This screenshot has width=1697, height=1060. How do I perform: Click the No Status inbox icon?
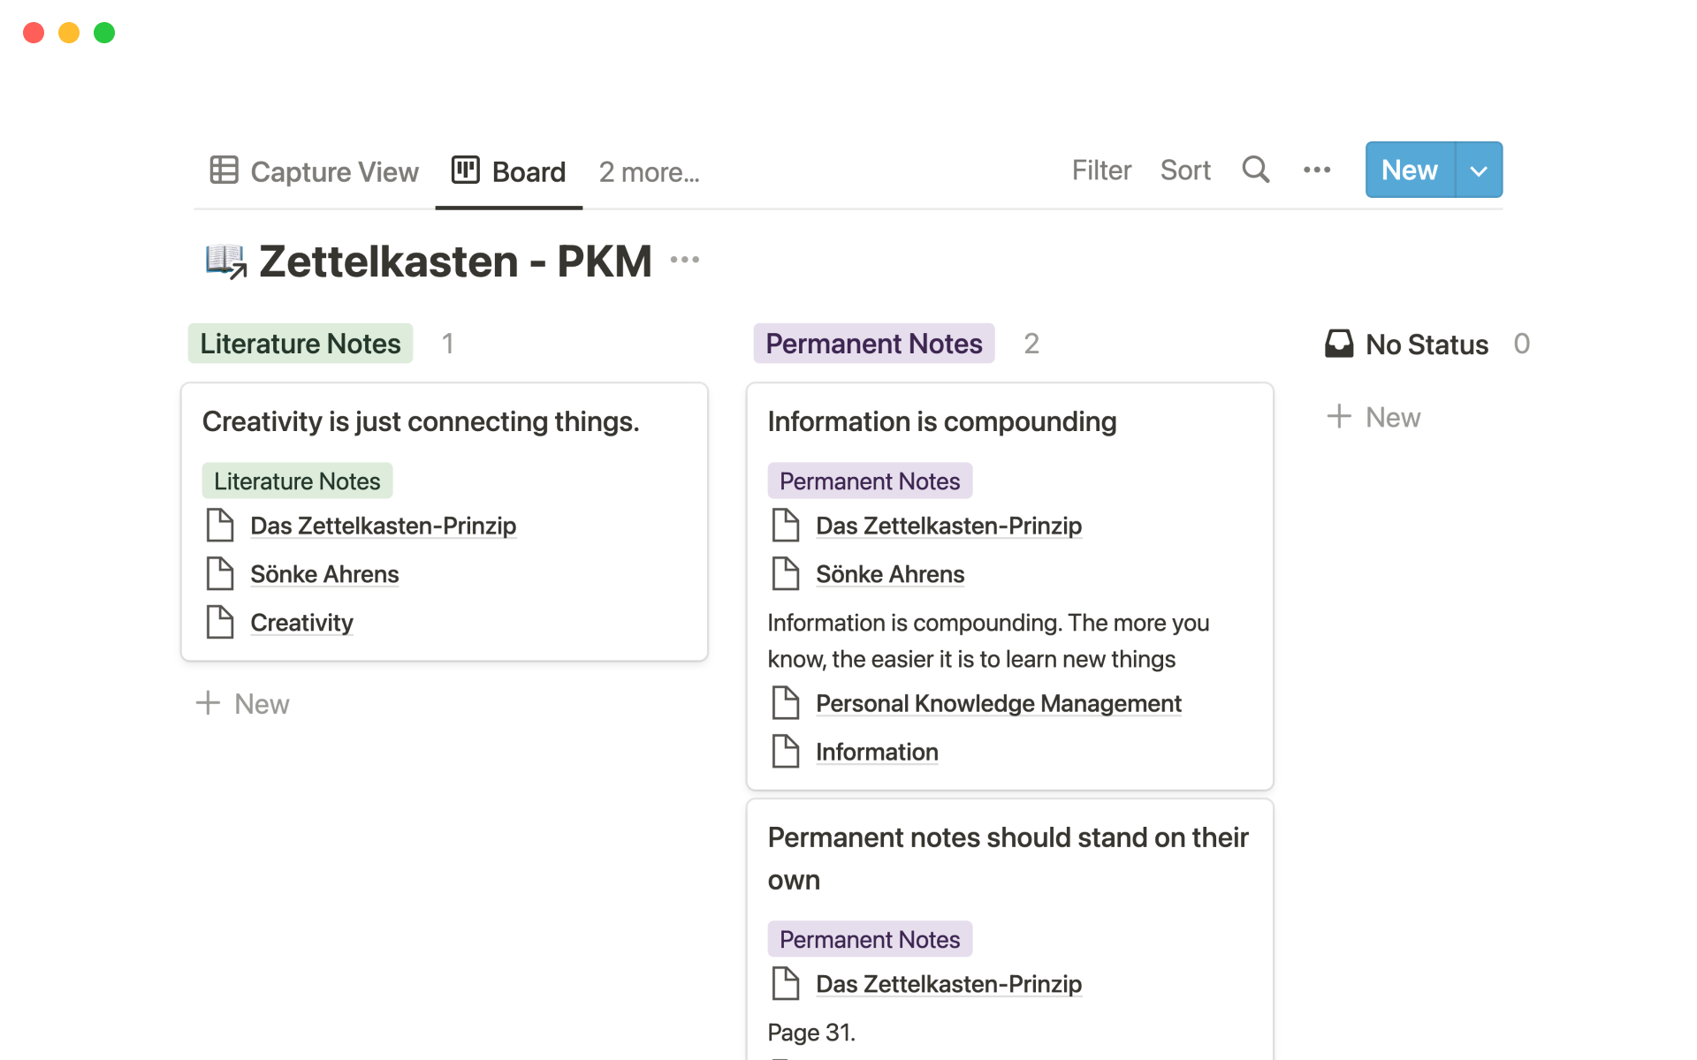click(1339, 344)
